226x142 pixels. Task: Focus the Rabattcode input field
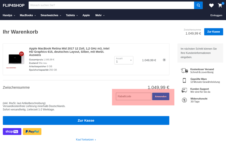pos(133,96)
